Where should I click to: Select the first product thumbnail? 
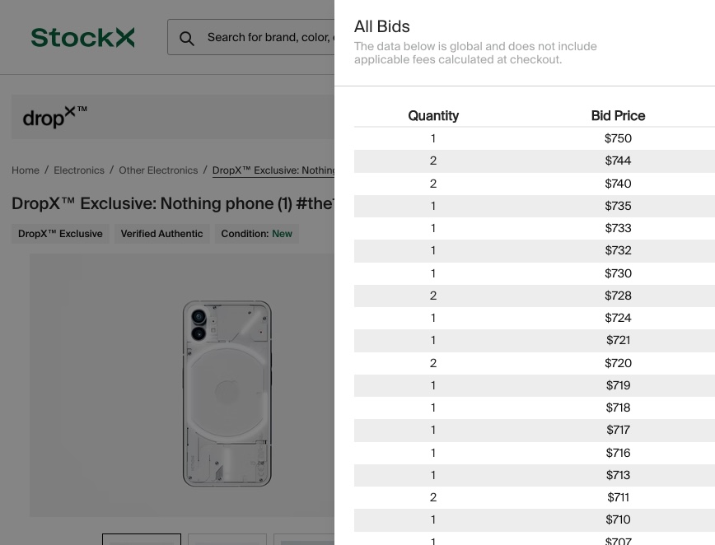pos(142,539)
